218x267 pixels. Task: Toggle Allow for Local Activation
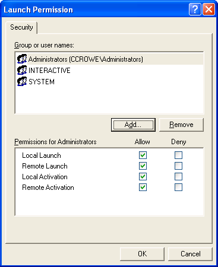143,177
